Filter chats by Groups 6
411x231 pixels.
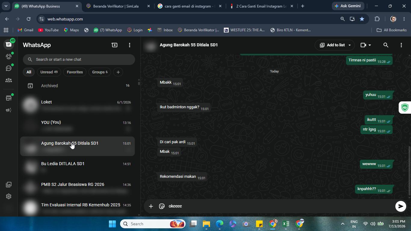click(100, 72)
